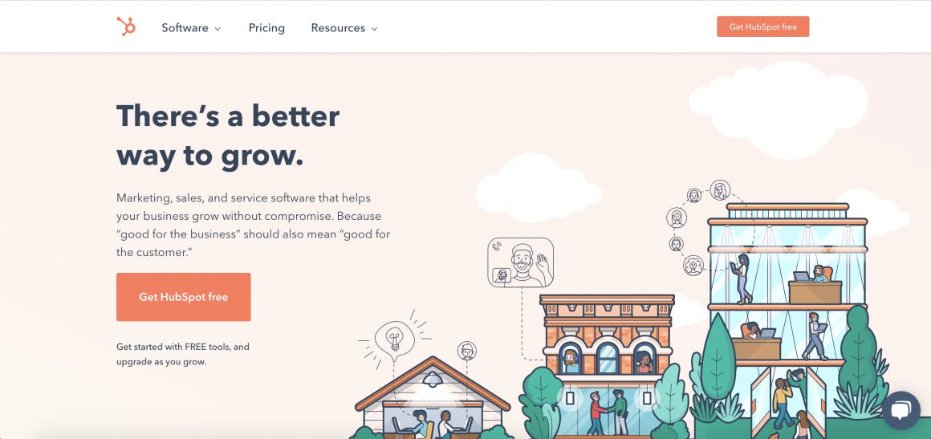
Task: Click the small avatar circle beside the house roof
Action: [467, 351]
